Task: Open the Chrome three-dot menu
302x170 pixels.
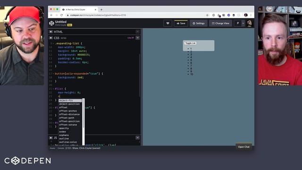Action: pos(251,15)
